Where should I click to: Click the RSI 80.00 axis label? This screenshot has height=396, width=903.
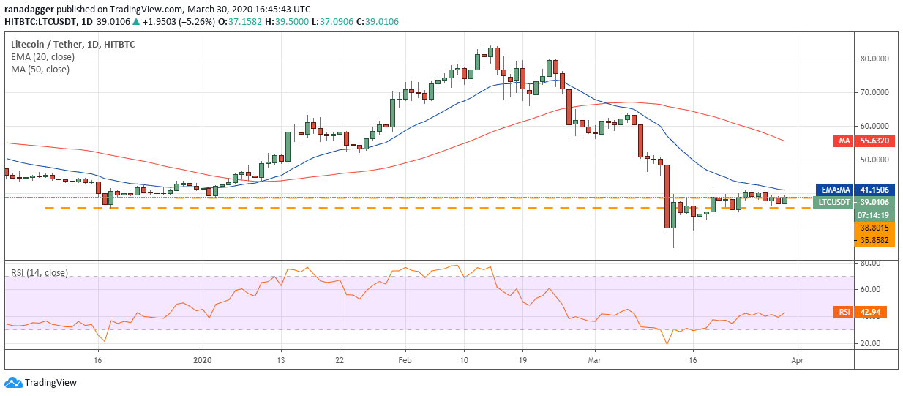pyautogui.click(x=871, y=263)
